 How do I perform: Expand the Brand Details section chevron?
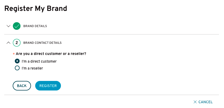point(8,26)
